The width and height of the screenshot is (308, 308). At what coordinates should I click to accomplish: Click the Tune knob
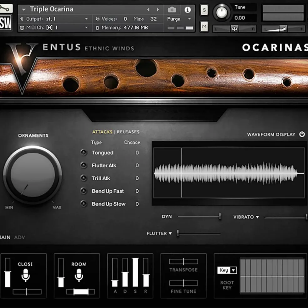222,13
